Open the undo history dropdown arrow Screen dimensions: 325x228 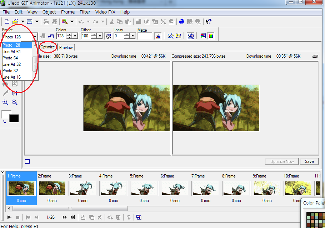click(x=88, y=21)
